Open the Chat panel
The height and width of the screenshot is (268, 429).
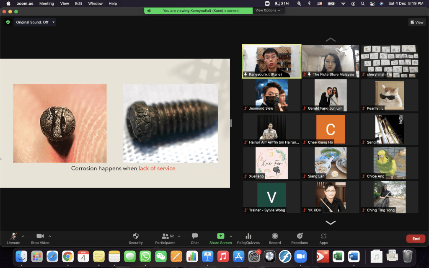194,236
